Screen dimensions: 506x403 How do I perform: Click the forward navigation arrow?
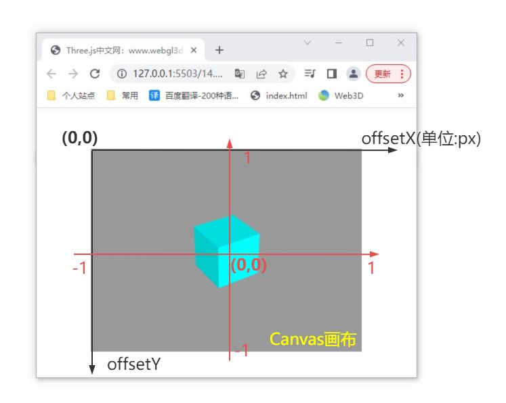pos(73,74)
